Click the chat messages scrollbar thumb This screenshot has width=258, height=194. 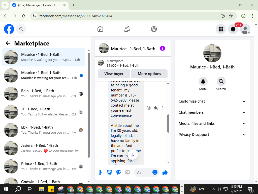[x=168, y=123]
